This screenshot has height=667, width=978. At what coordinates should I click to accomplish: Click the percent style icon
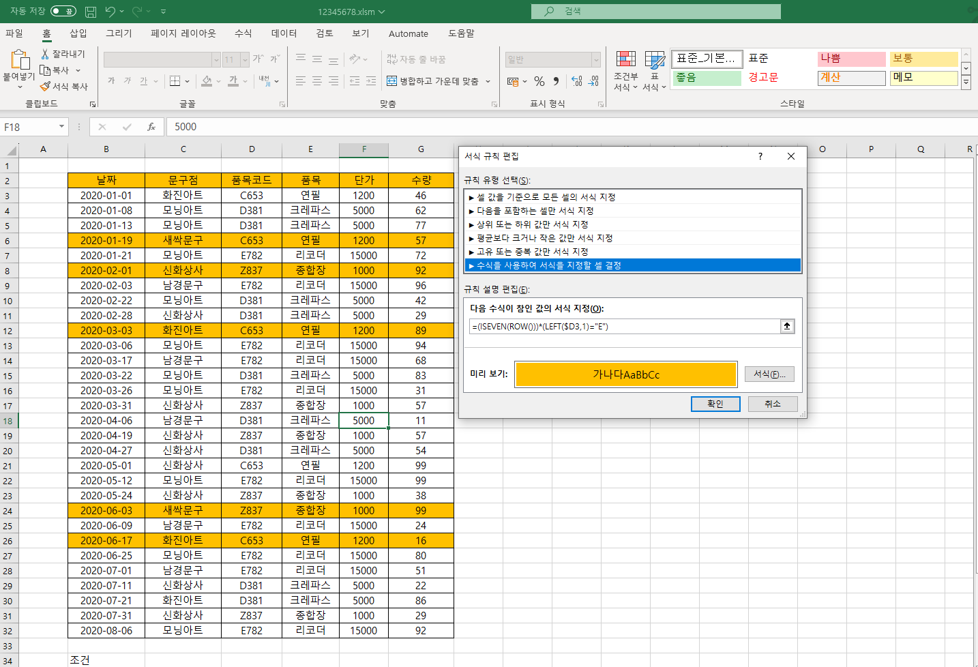click(x=539, y=81)
